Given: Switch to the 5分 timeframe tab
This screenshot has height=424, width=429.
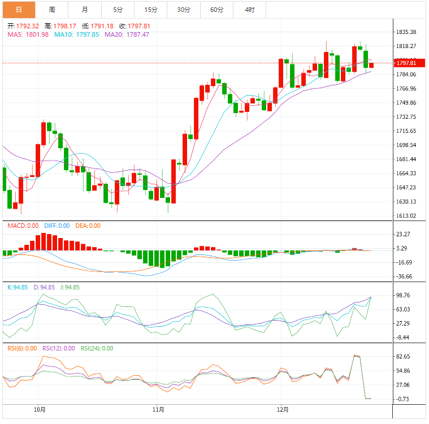Looking at the screenshot, I should click(118, 10).
